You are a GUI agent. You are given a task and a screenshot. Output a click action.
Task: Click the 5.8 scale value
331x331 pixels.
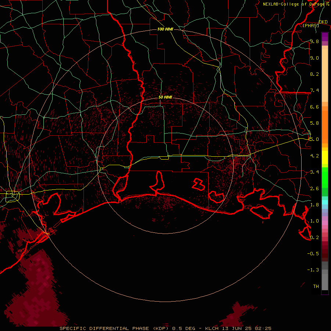click(314, 123)
